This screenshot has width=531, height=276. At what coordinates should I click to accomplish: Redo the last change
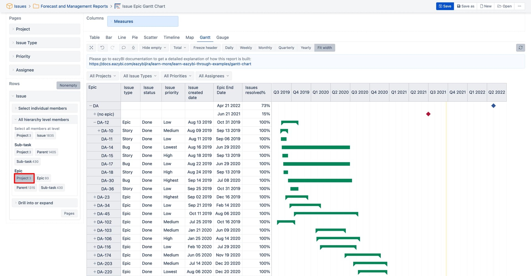[113, 48]
